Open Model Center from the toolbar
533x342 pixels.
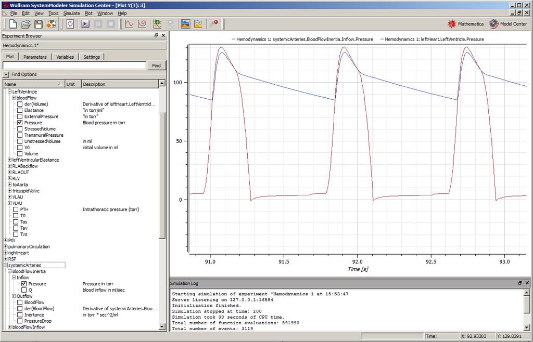tap(508, 24)
